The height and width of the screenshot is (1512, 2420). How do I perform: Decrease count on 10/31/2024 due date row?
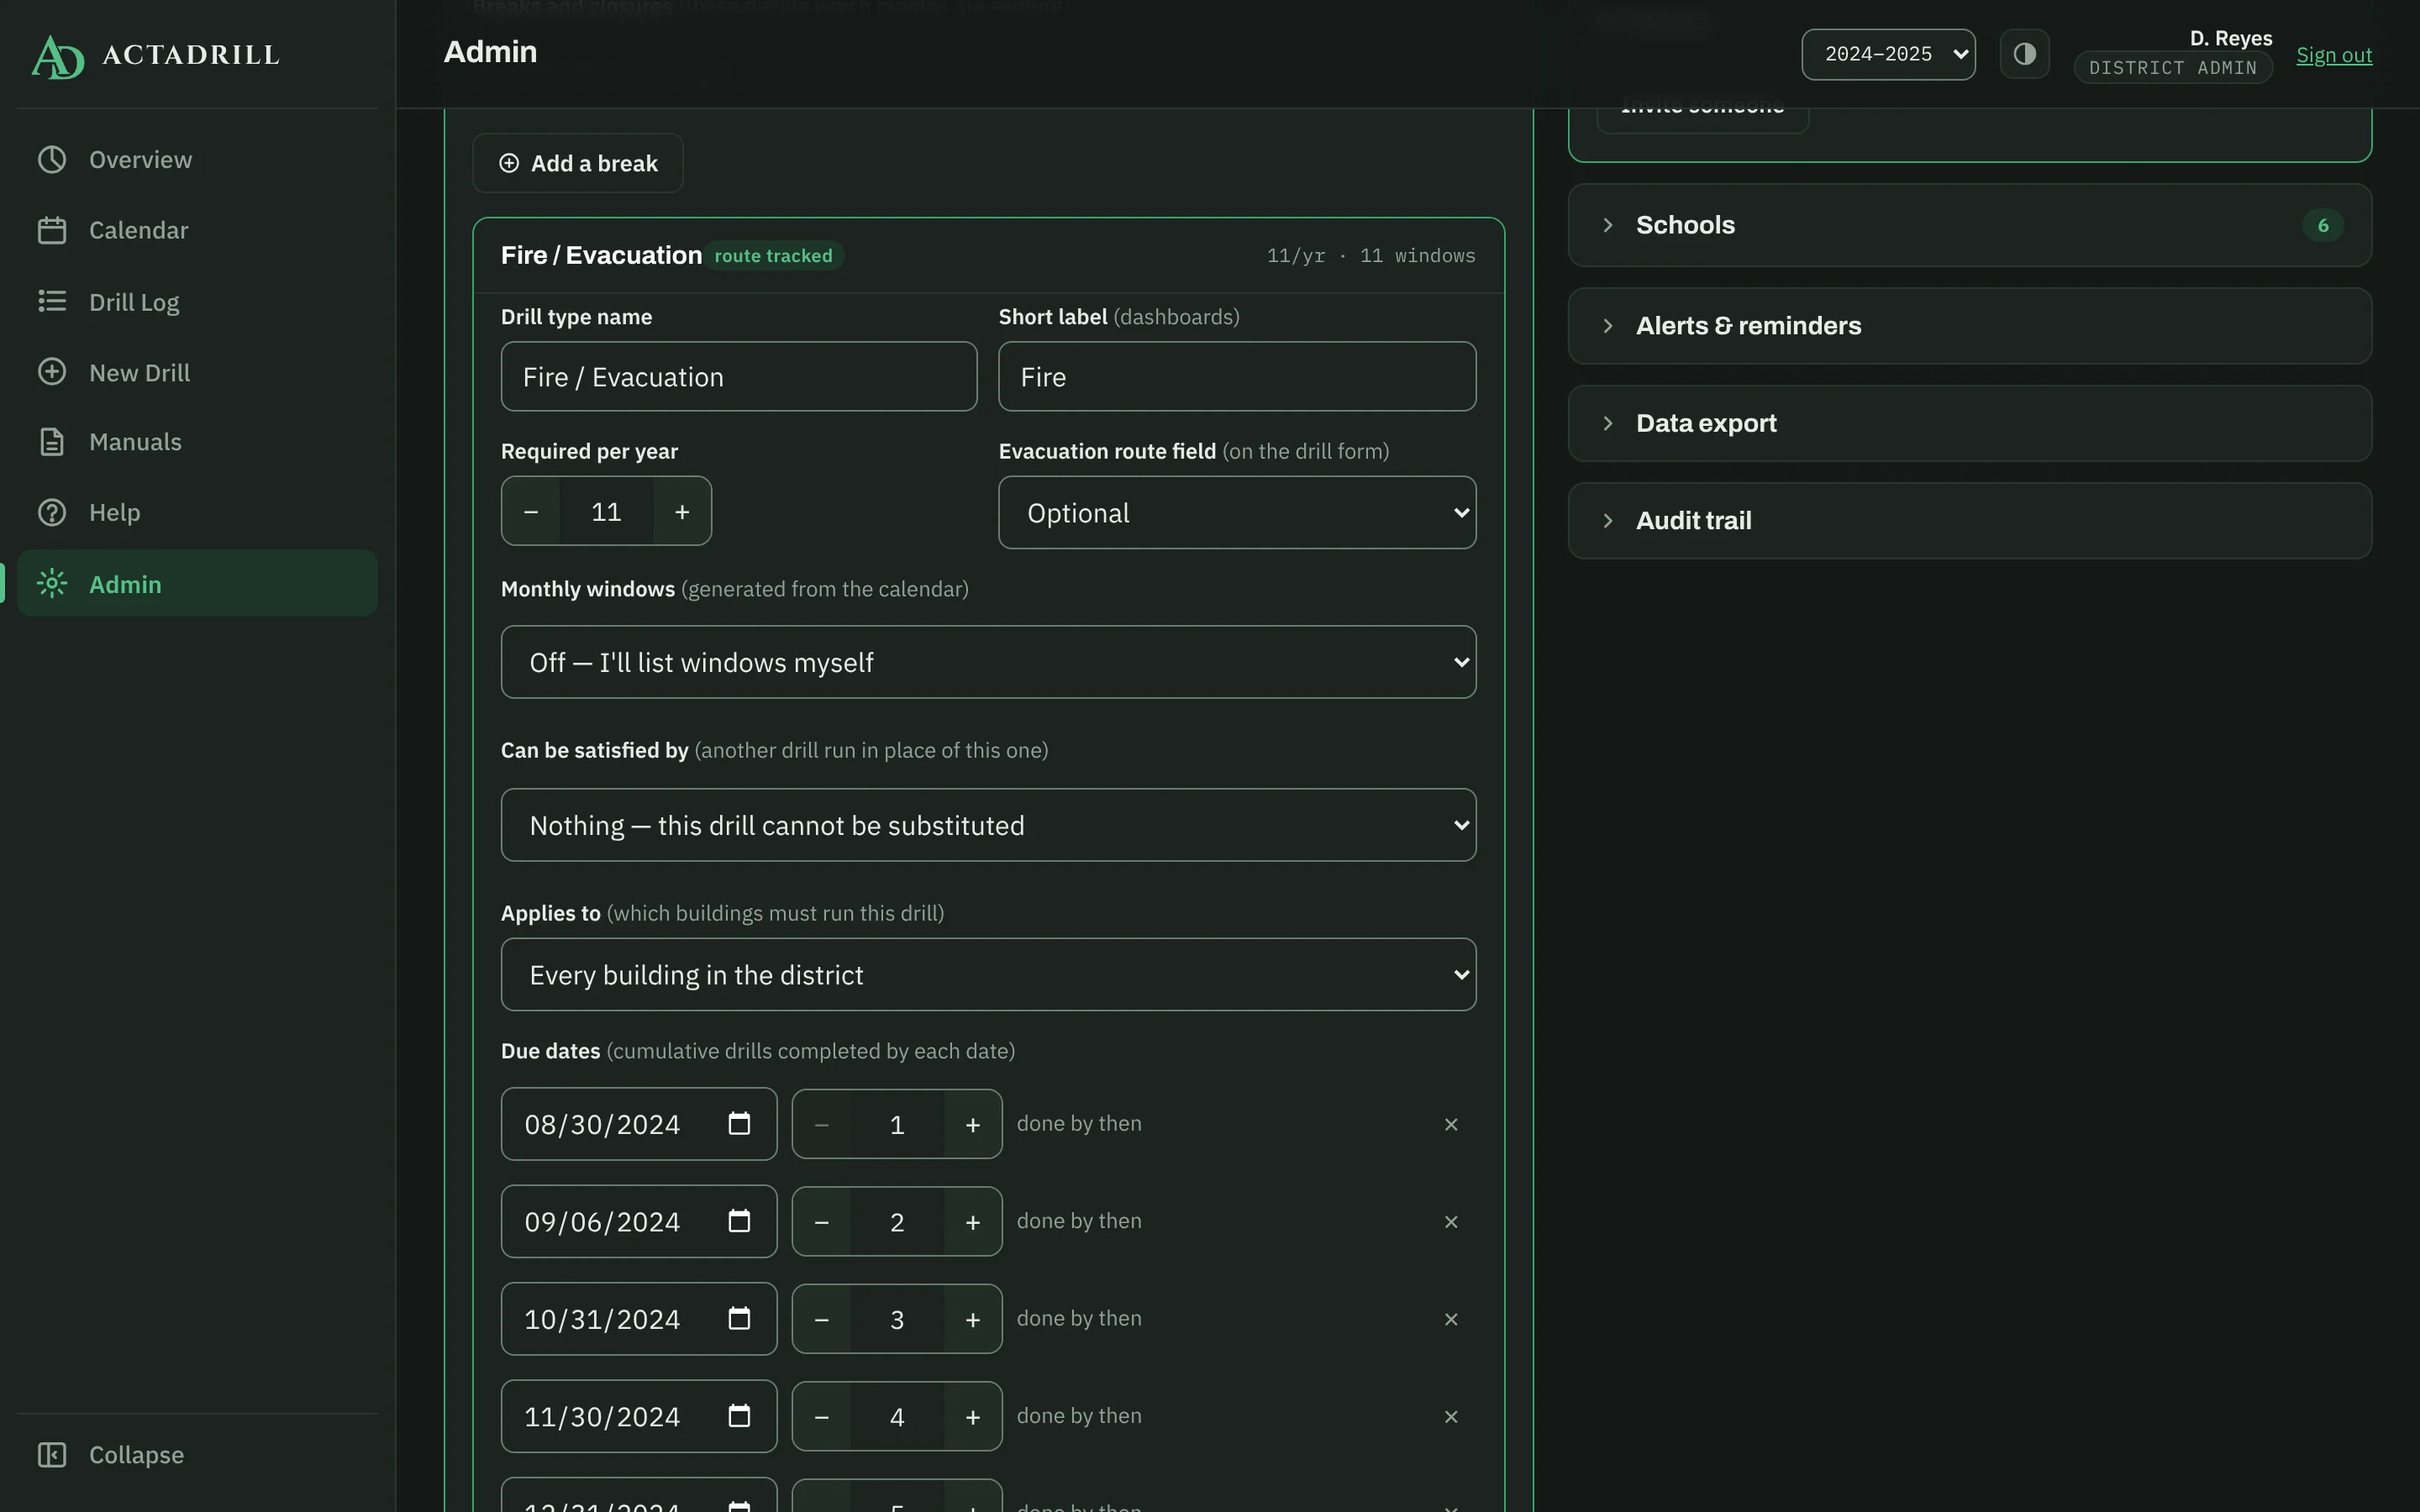[x=822, y=1319]
